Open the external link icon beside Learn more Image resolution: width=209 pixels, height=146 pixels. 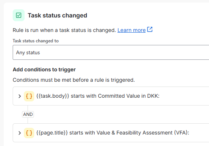coord(150,29)
